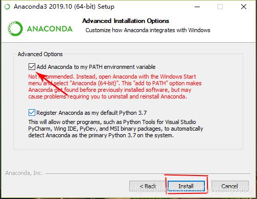Screen dimensions: 257x199
Task: Minimize the Anaconda3 Setup window
Action: click(197, 7)
